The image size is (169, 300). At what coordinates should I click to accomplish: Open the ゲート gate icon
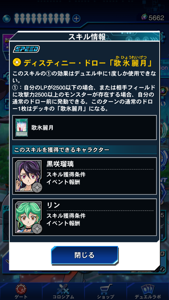[21, 291]
